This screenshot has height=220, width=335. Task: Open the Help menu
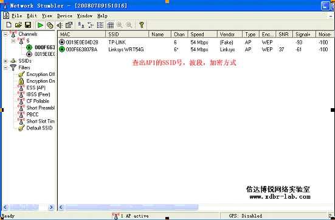(x=102, y=16)
